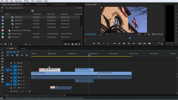
Task: Solo audio track A2
Action: tap(24, 81)
